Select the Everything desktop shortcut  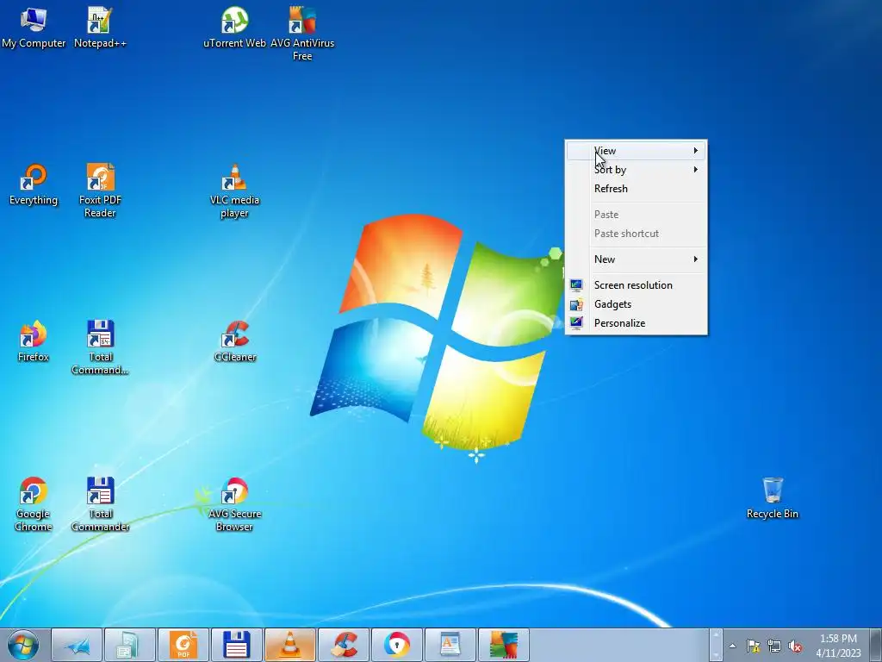click(x=34, y=184)
